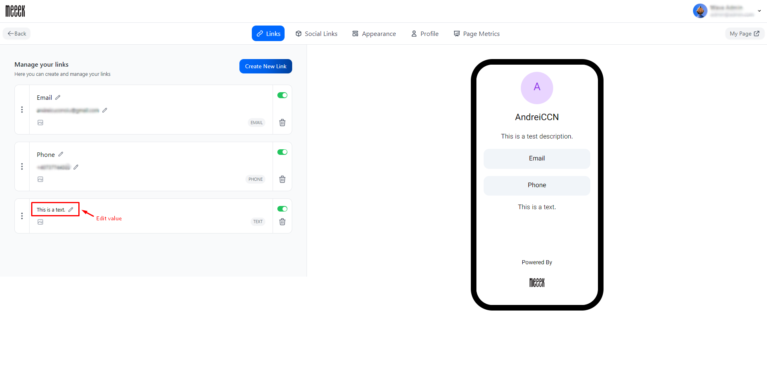Screen dimensions: 767x370
Task: Open My Page external link
Action: click(744, 34)
